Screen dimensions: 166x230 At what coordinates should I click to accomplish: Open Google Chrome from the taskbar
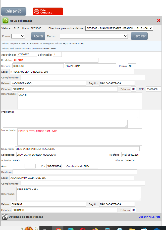tap(58, 229)
